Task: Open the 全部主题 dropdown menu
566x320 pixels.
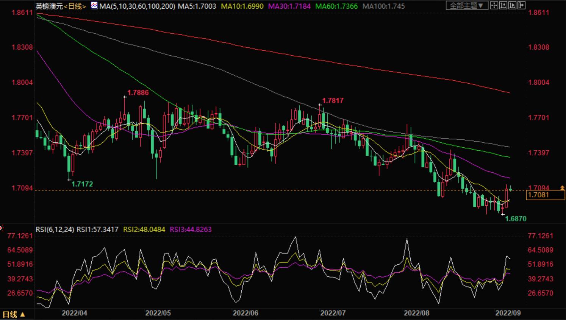Action: click(466, 5)
